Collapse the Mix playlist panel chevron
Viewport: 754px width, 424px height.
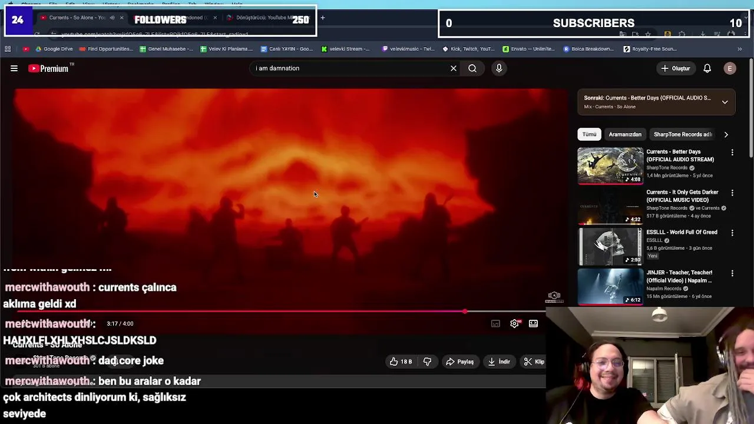(725, 102)
